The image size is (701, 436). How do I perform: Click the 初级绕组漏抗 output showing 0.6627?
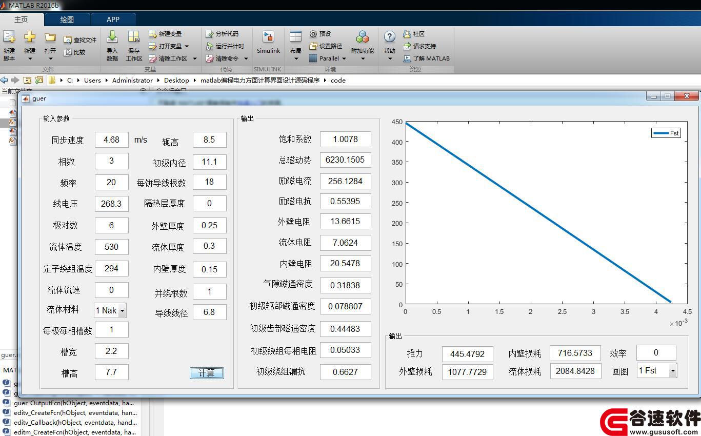(345, 372)
